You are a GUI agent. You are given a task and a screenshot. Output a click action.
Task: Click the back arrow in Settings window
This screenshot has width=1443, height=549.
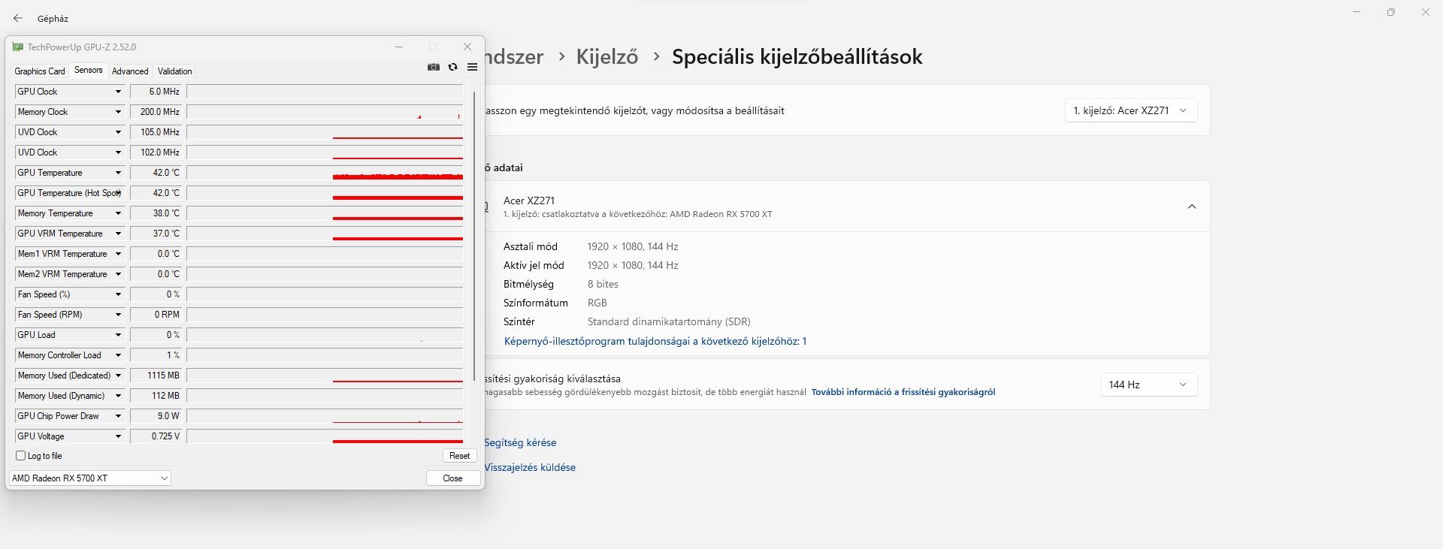point(18,18)
